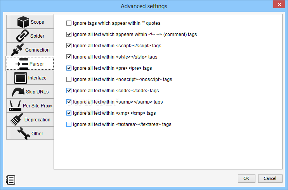Viewport: 288px width, 190px height.
Task: Switch to the Parser tab
Action: coord(30,64)
